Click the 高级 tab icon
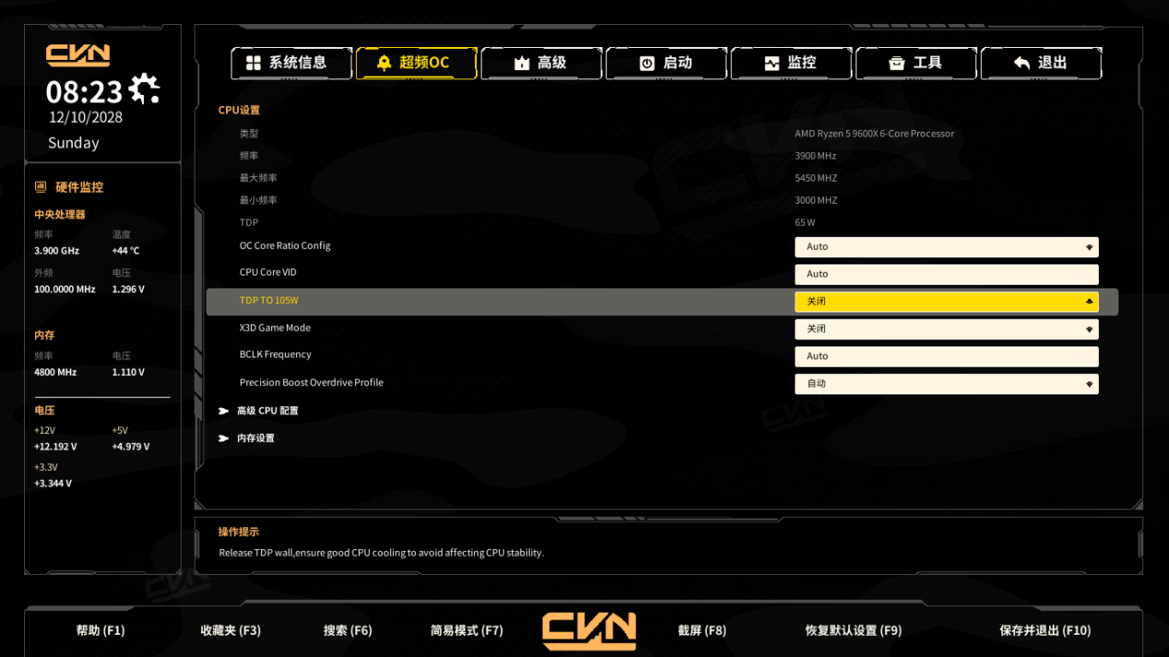Image resolution: width=1169 pixels, height=657 pixels. tap(522, 63)
